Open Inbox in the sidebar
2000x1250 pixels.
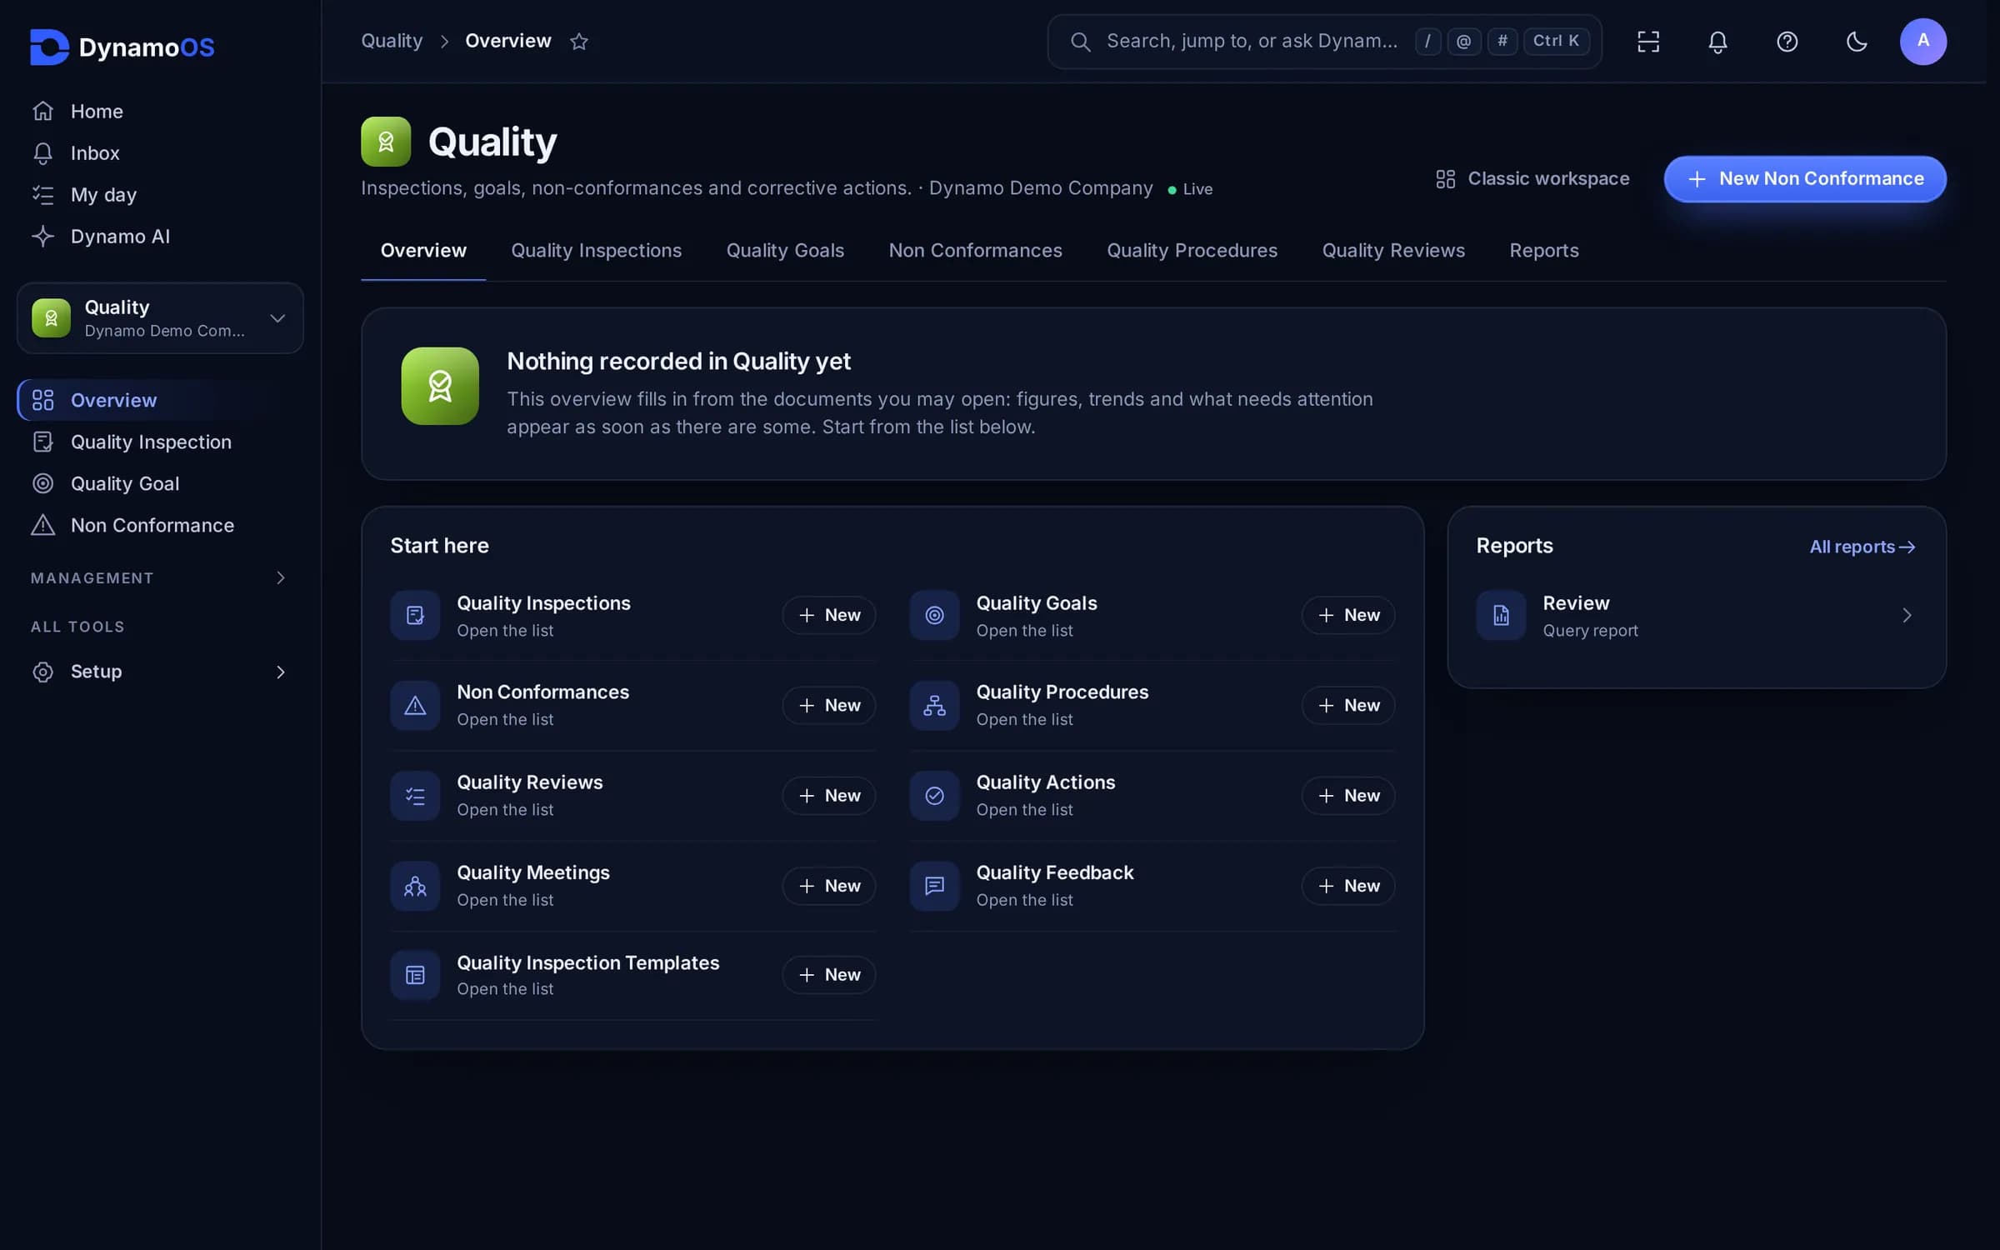[x=159, y=153]
